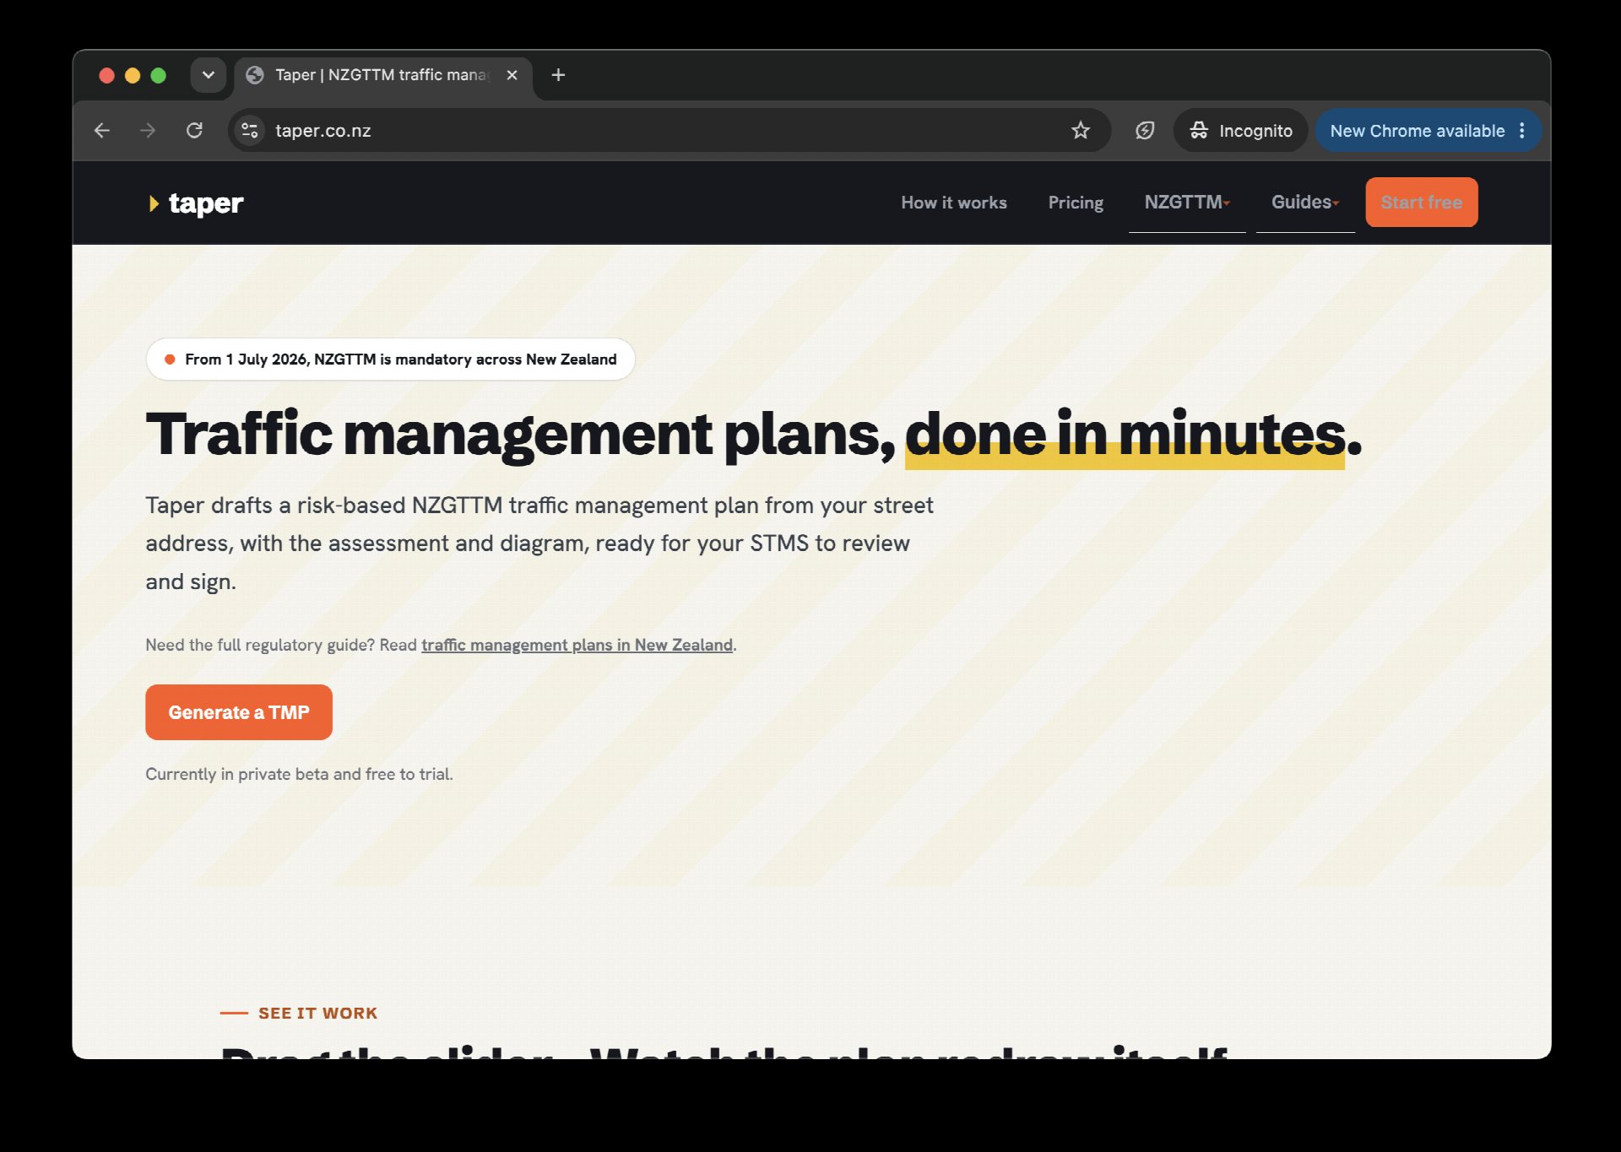This screenshot has height=1152, width=1621.
Task: Click the taper logo
Action: tap(196, 203)
